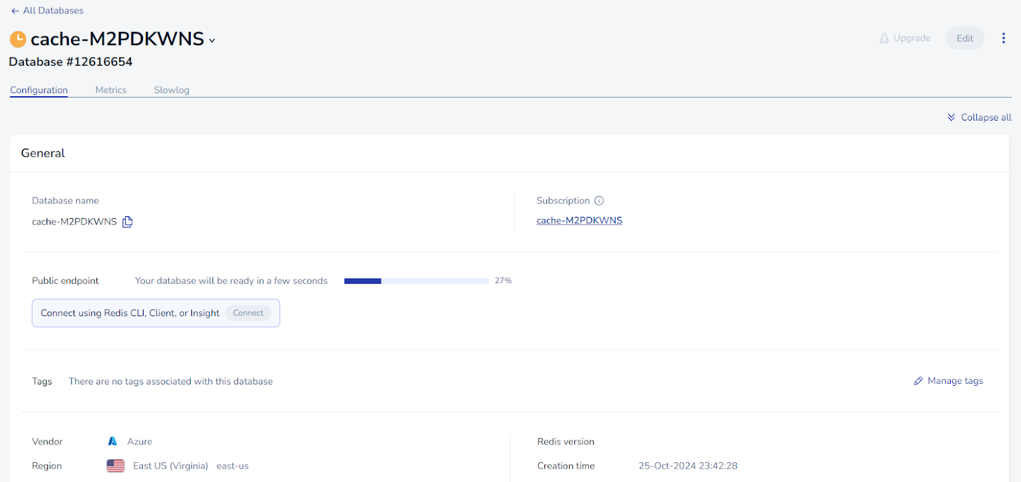Select the Configuration tab

pos(39,90)
